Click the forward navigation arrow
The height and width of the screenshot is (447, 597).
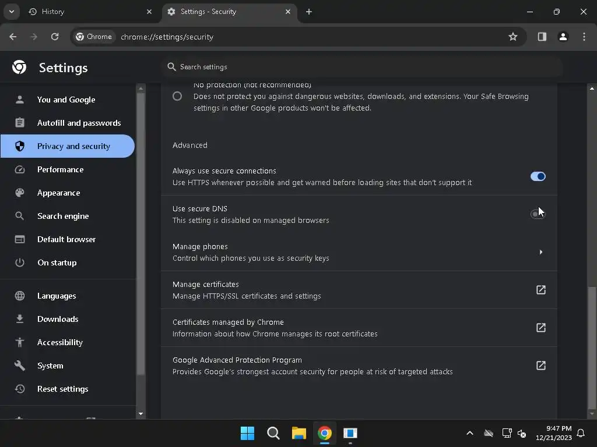pos(34,37)
